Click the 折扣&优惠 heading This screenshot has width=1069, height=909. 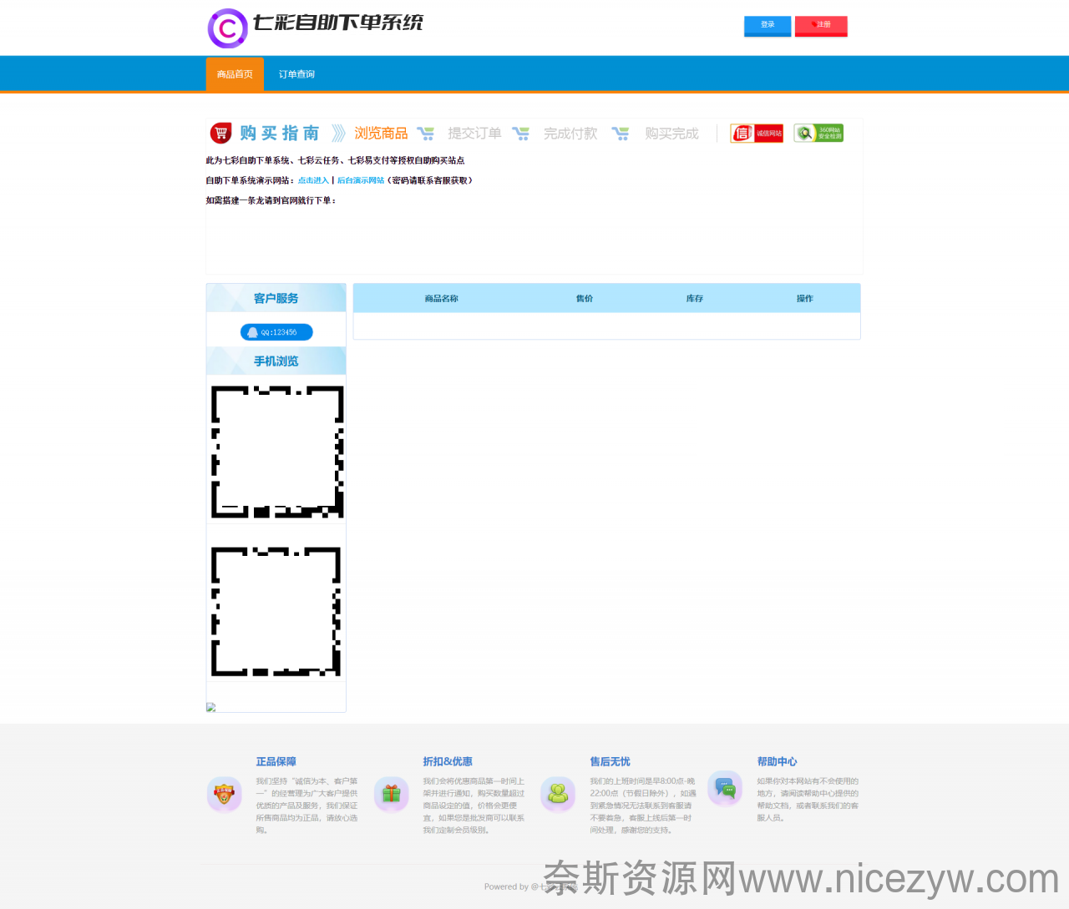tap(448, 762)
